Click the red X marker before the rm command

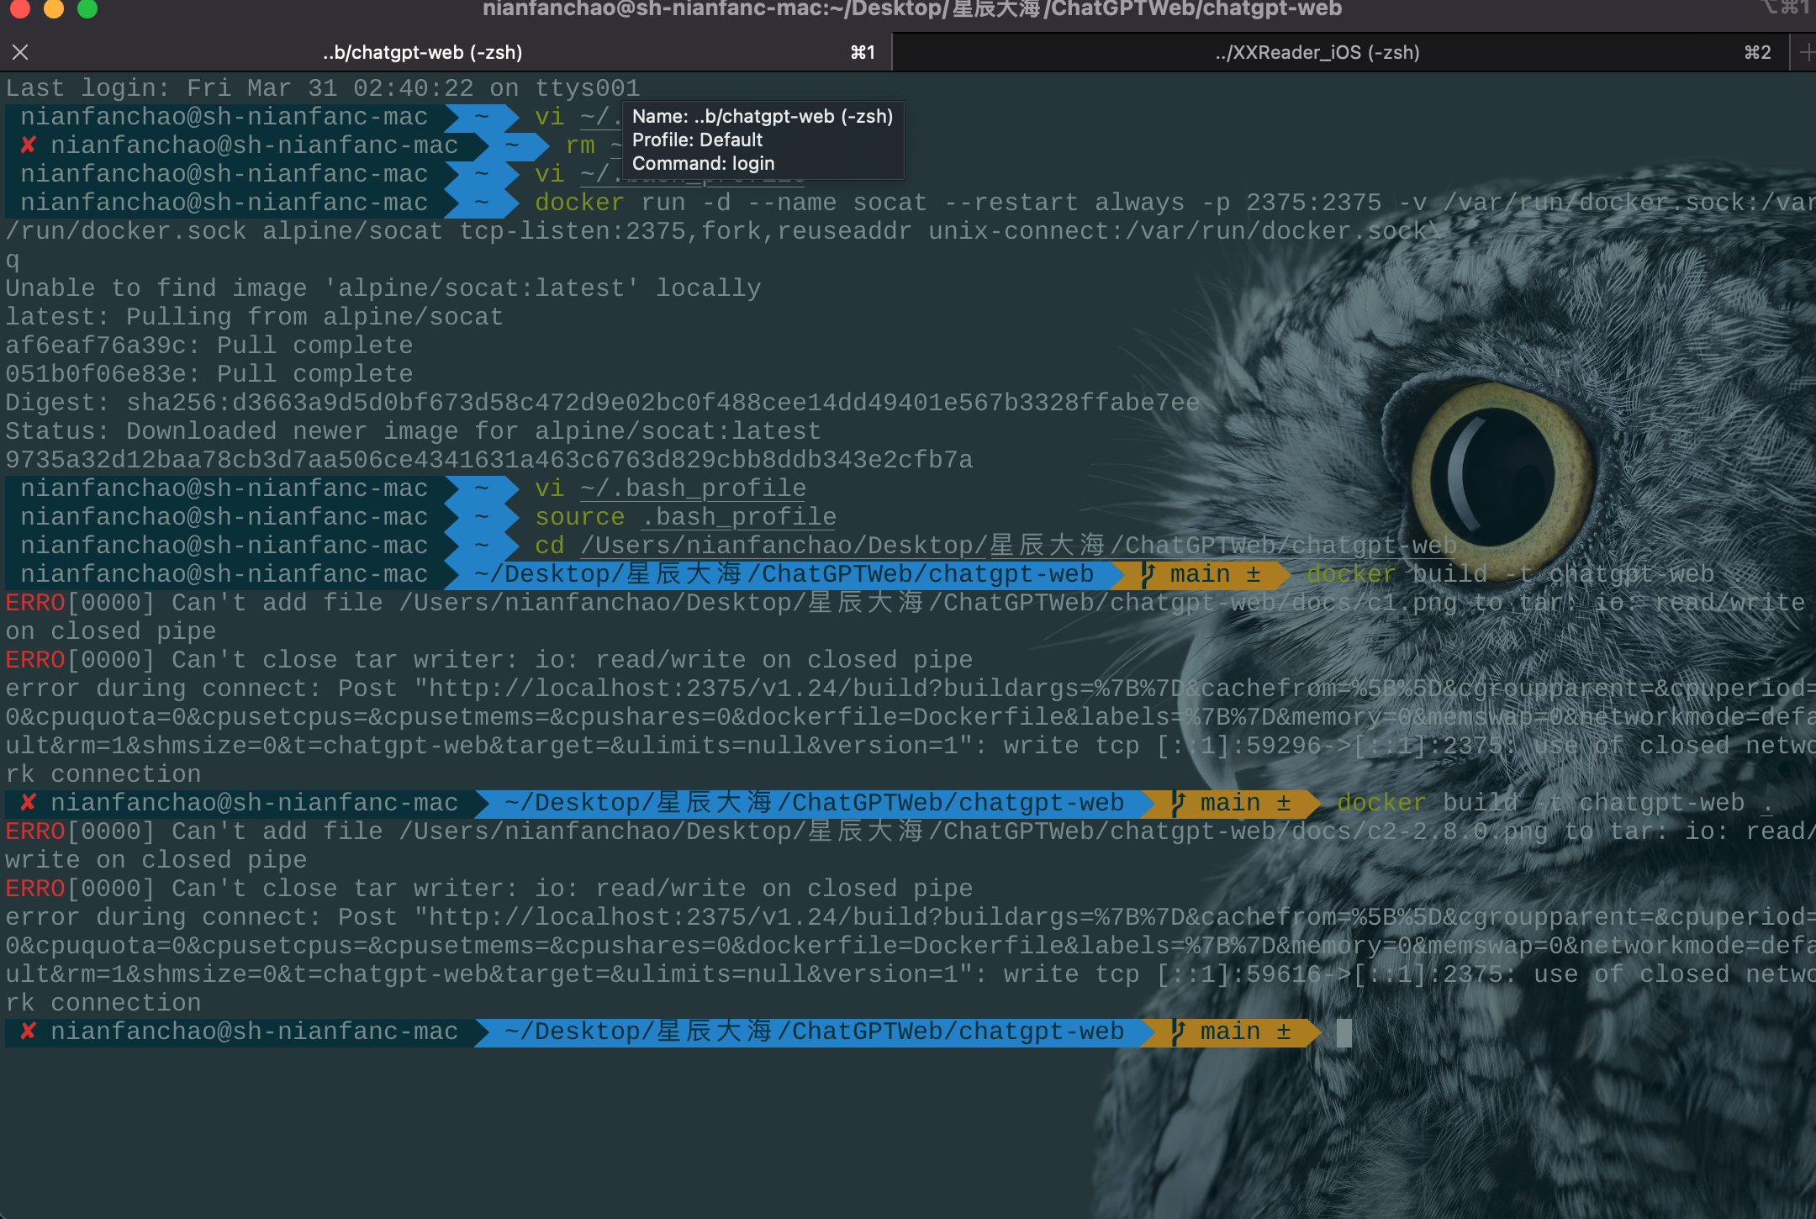pyautogui.click(x=28, y=145)
